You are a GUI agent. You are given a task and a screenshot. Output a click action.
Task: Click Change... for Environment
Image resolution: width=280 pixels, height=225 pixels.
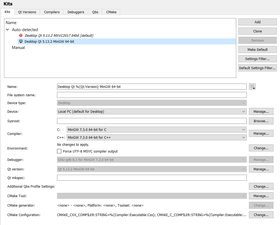point(261,148)
